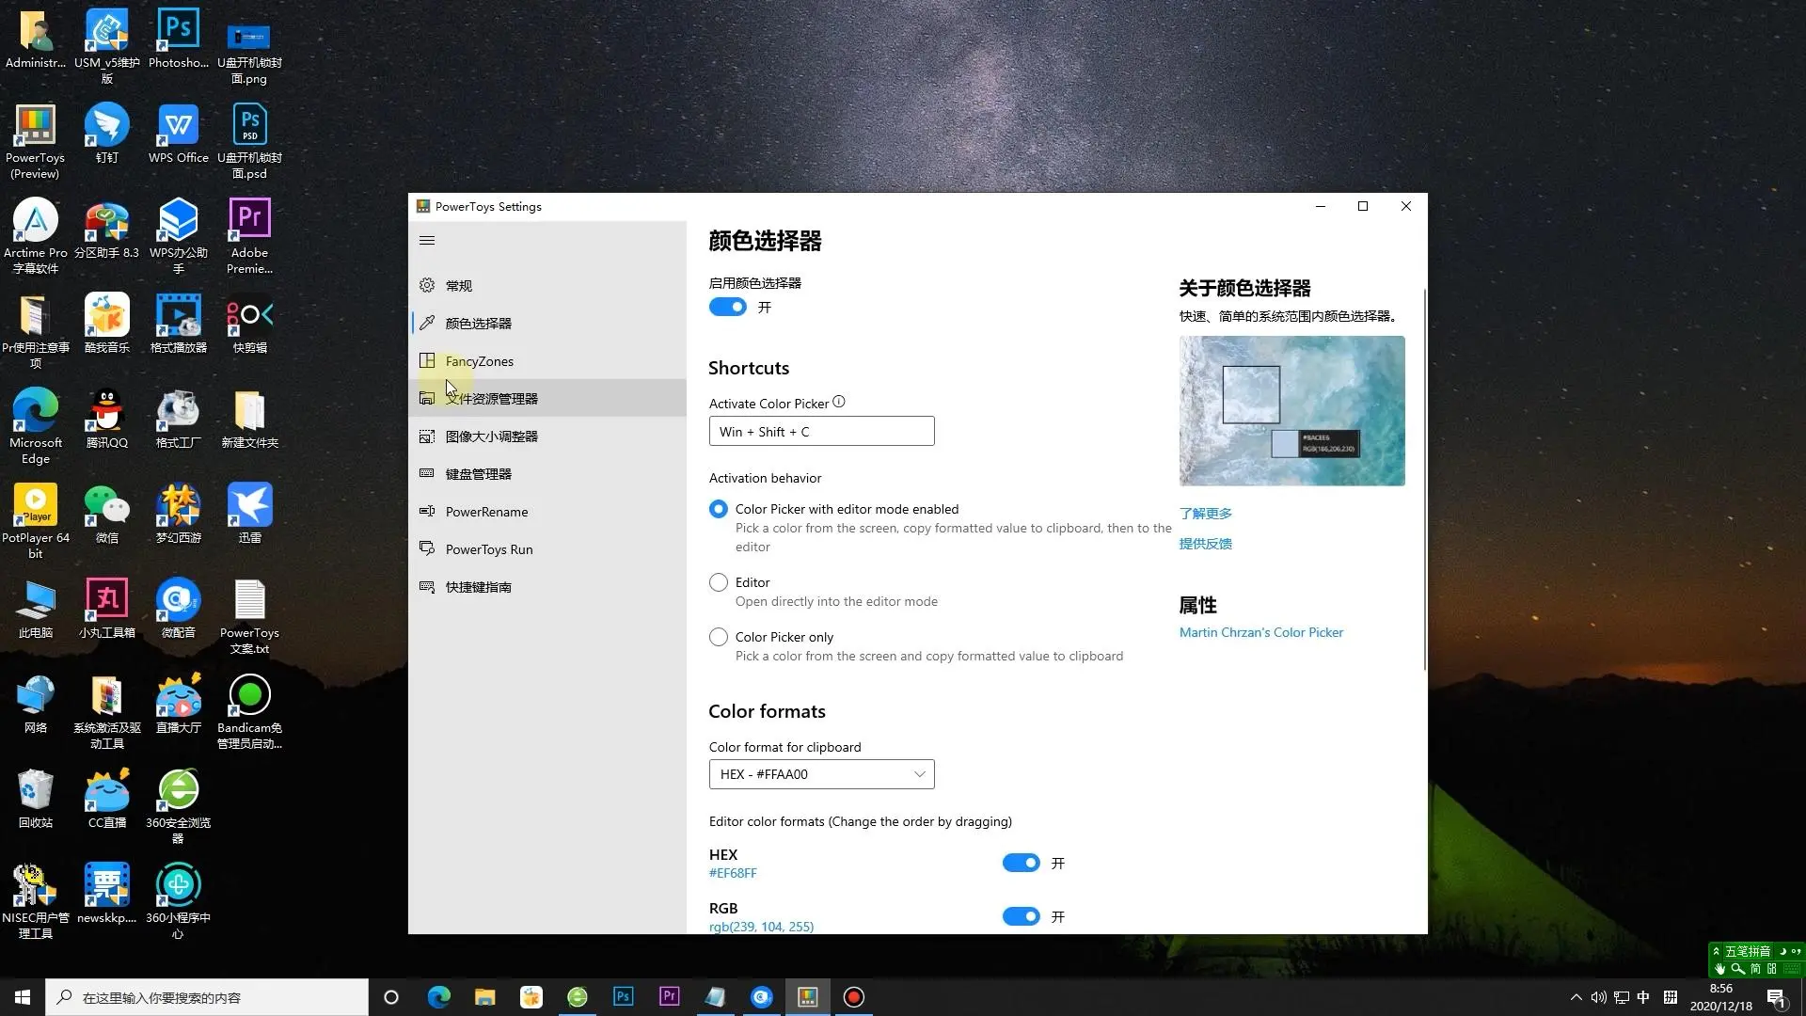Click the color picker preview image
Image resolution: width=1806 pixels, height=1016 pixels.
pyautogui.click(x=1291, y=411)
